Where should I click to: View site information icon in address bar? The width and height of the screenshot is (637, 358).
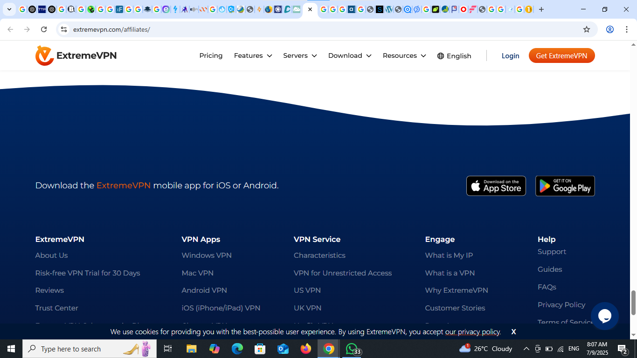point(64,29)
